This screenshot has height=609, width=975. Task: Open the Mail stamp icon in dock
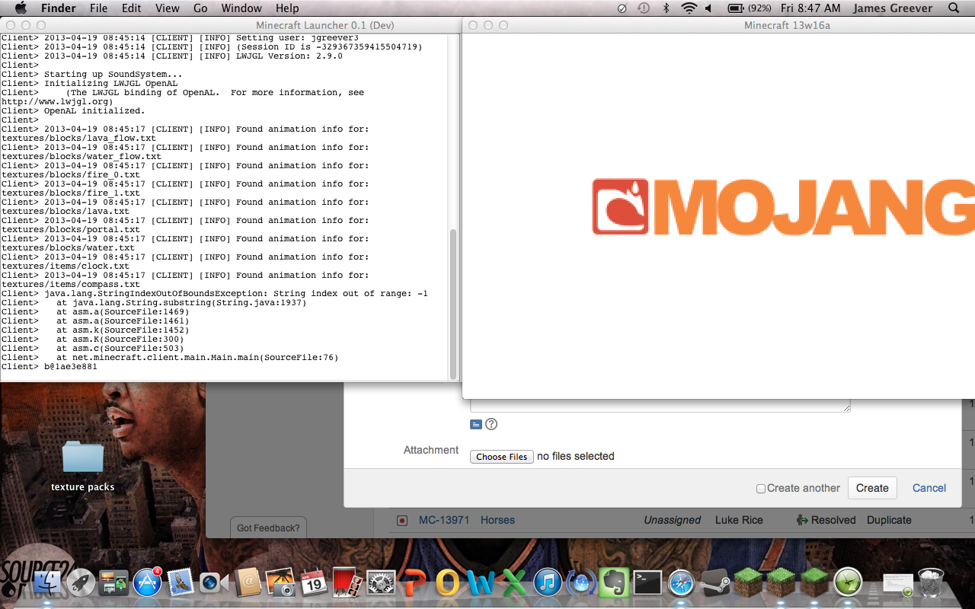[x=180, y=582]
